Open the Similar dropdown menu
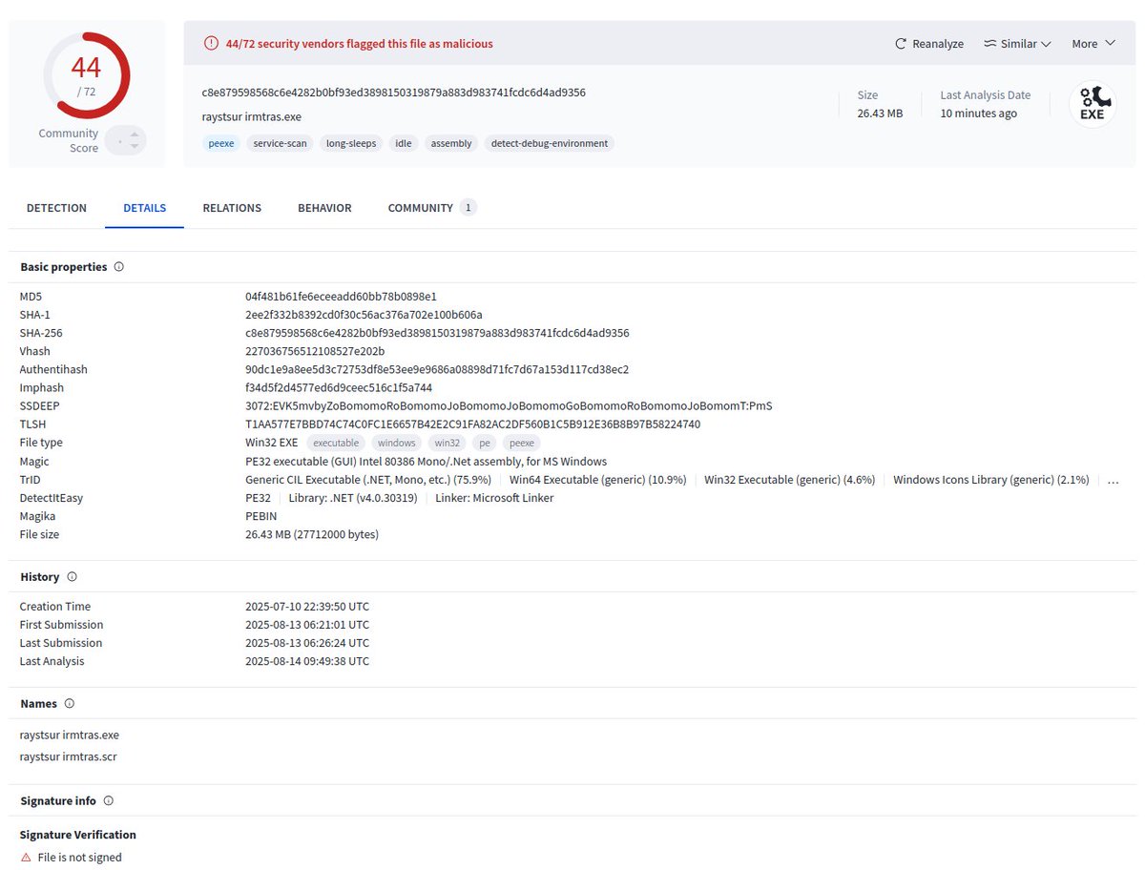The image size is (1145, 870). coord(1017,44)
